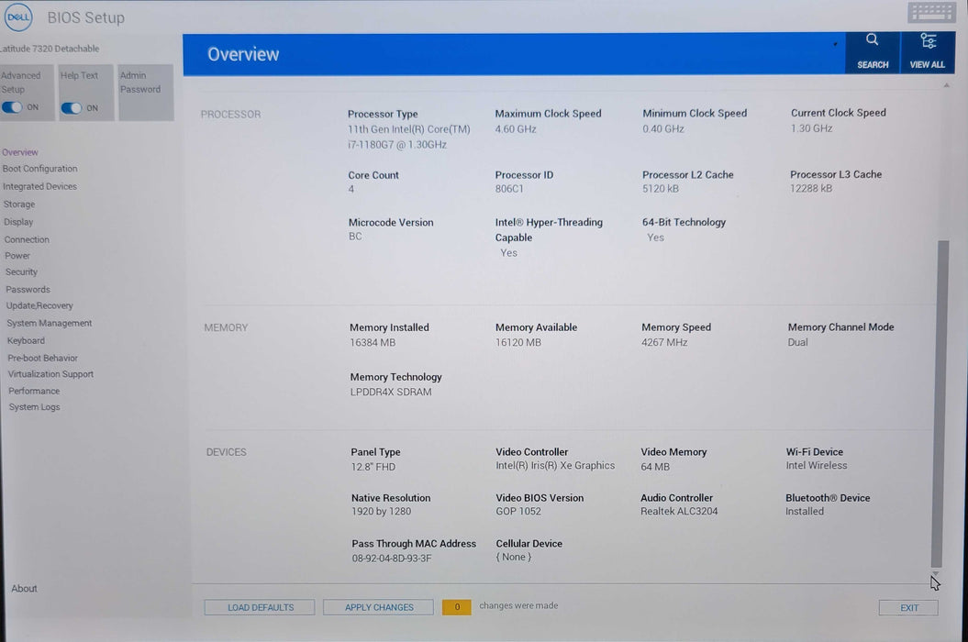Click the Memory Technology LPDDR4X SDRAM value
The width and height of the screenshot is (968, 642).
tap(391, 392)
